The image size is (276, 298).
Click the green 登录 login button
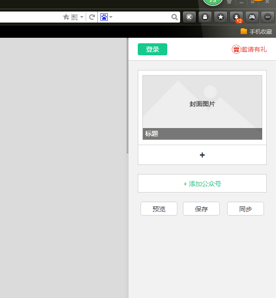pyautogui.click(x=153, y=49)
